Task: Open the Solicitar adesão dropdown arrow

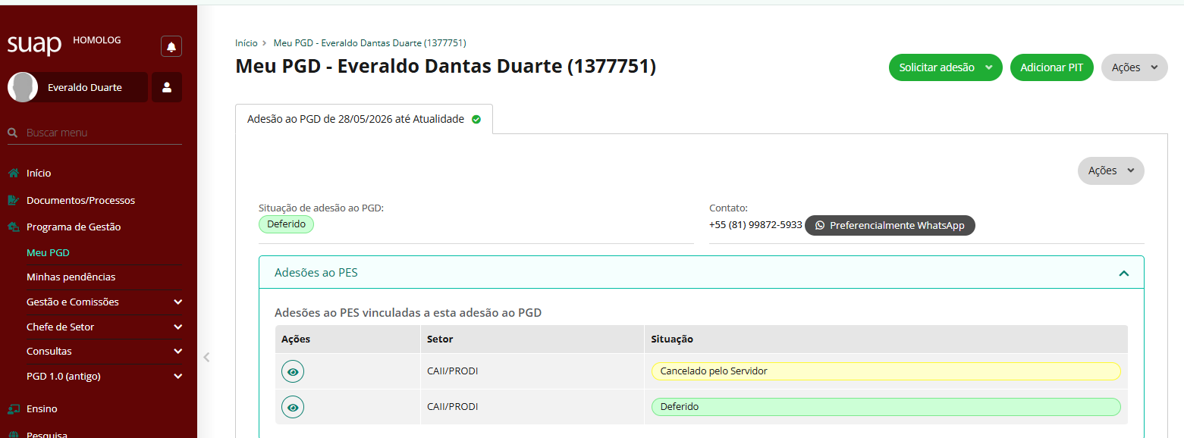Action: 988,67
